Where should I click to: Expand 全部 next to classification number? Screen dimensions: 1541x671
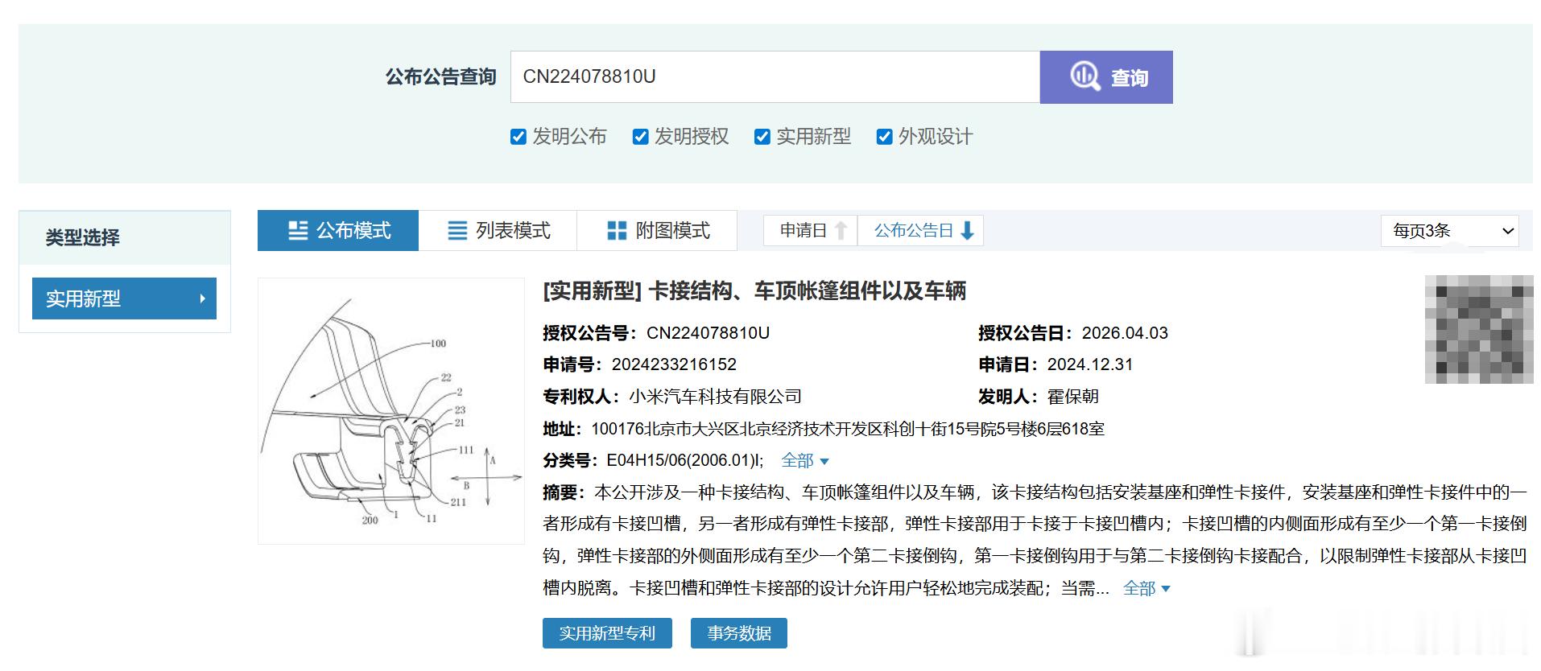pos(805,460)
